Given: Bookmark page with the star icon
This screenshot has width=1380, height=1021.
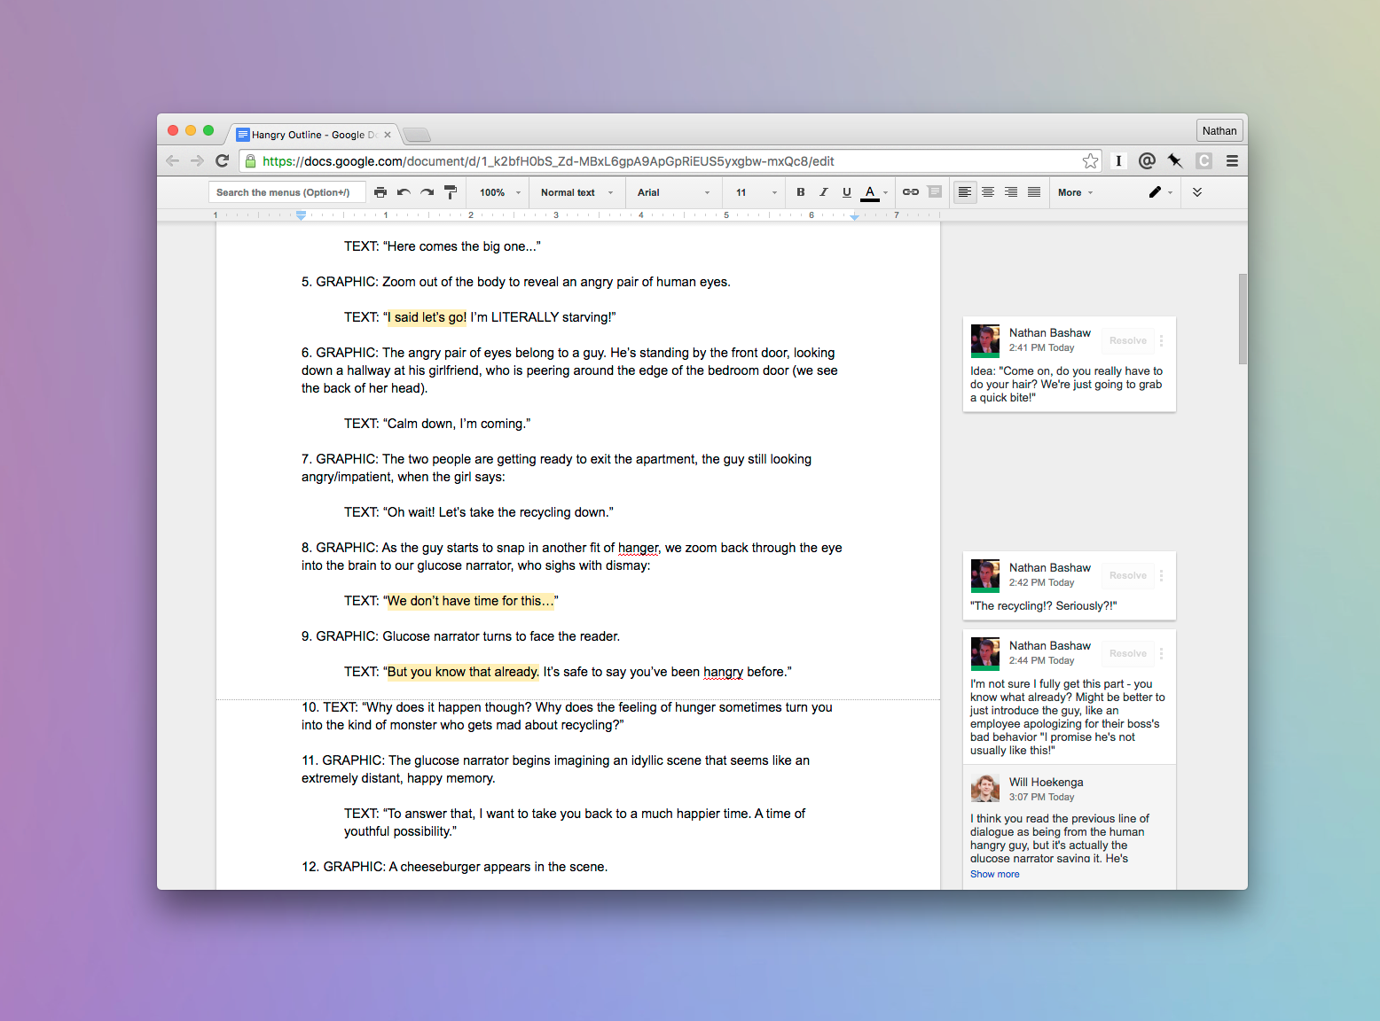Looking at the screenshot, I should tap(1090, 161).
